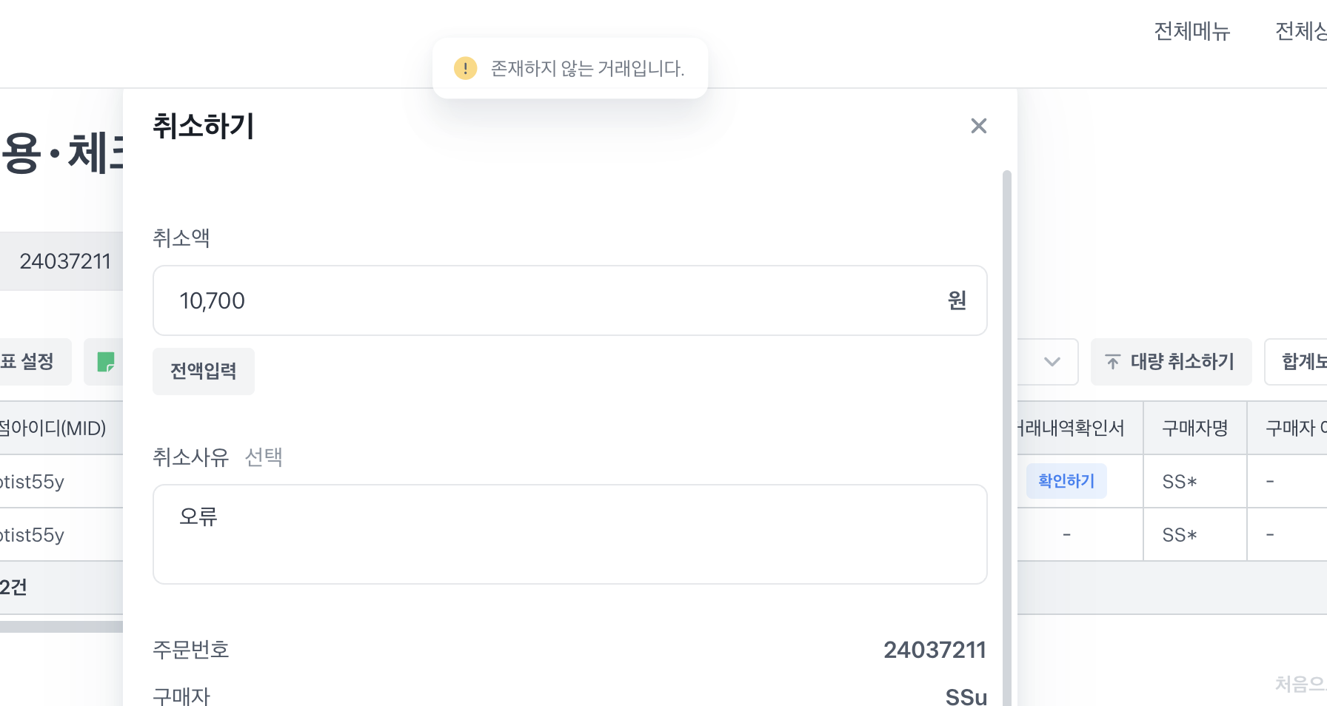Click the horizontal table scrollbar
Viewport: 1327px width, 706px height.
point(59,627)
